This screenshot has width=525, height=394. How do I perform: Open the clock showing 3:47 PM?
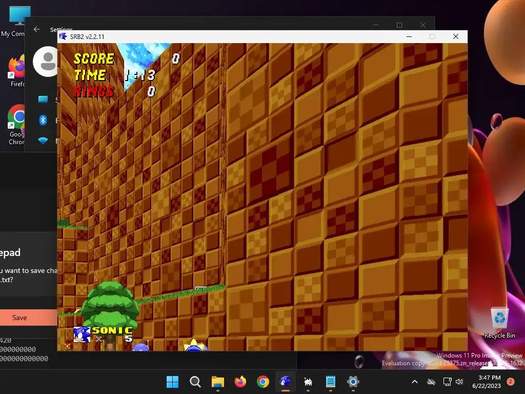click(487, 382)
